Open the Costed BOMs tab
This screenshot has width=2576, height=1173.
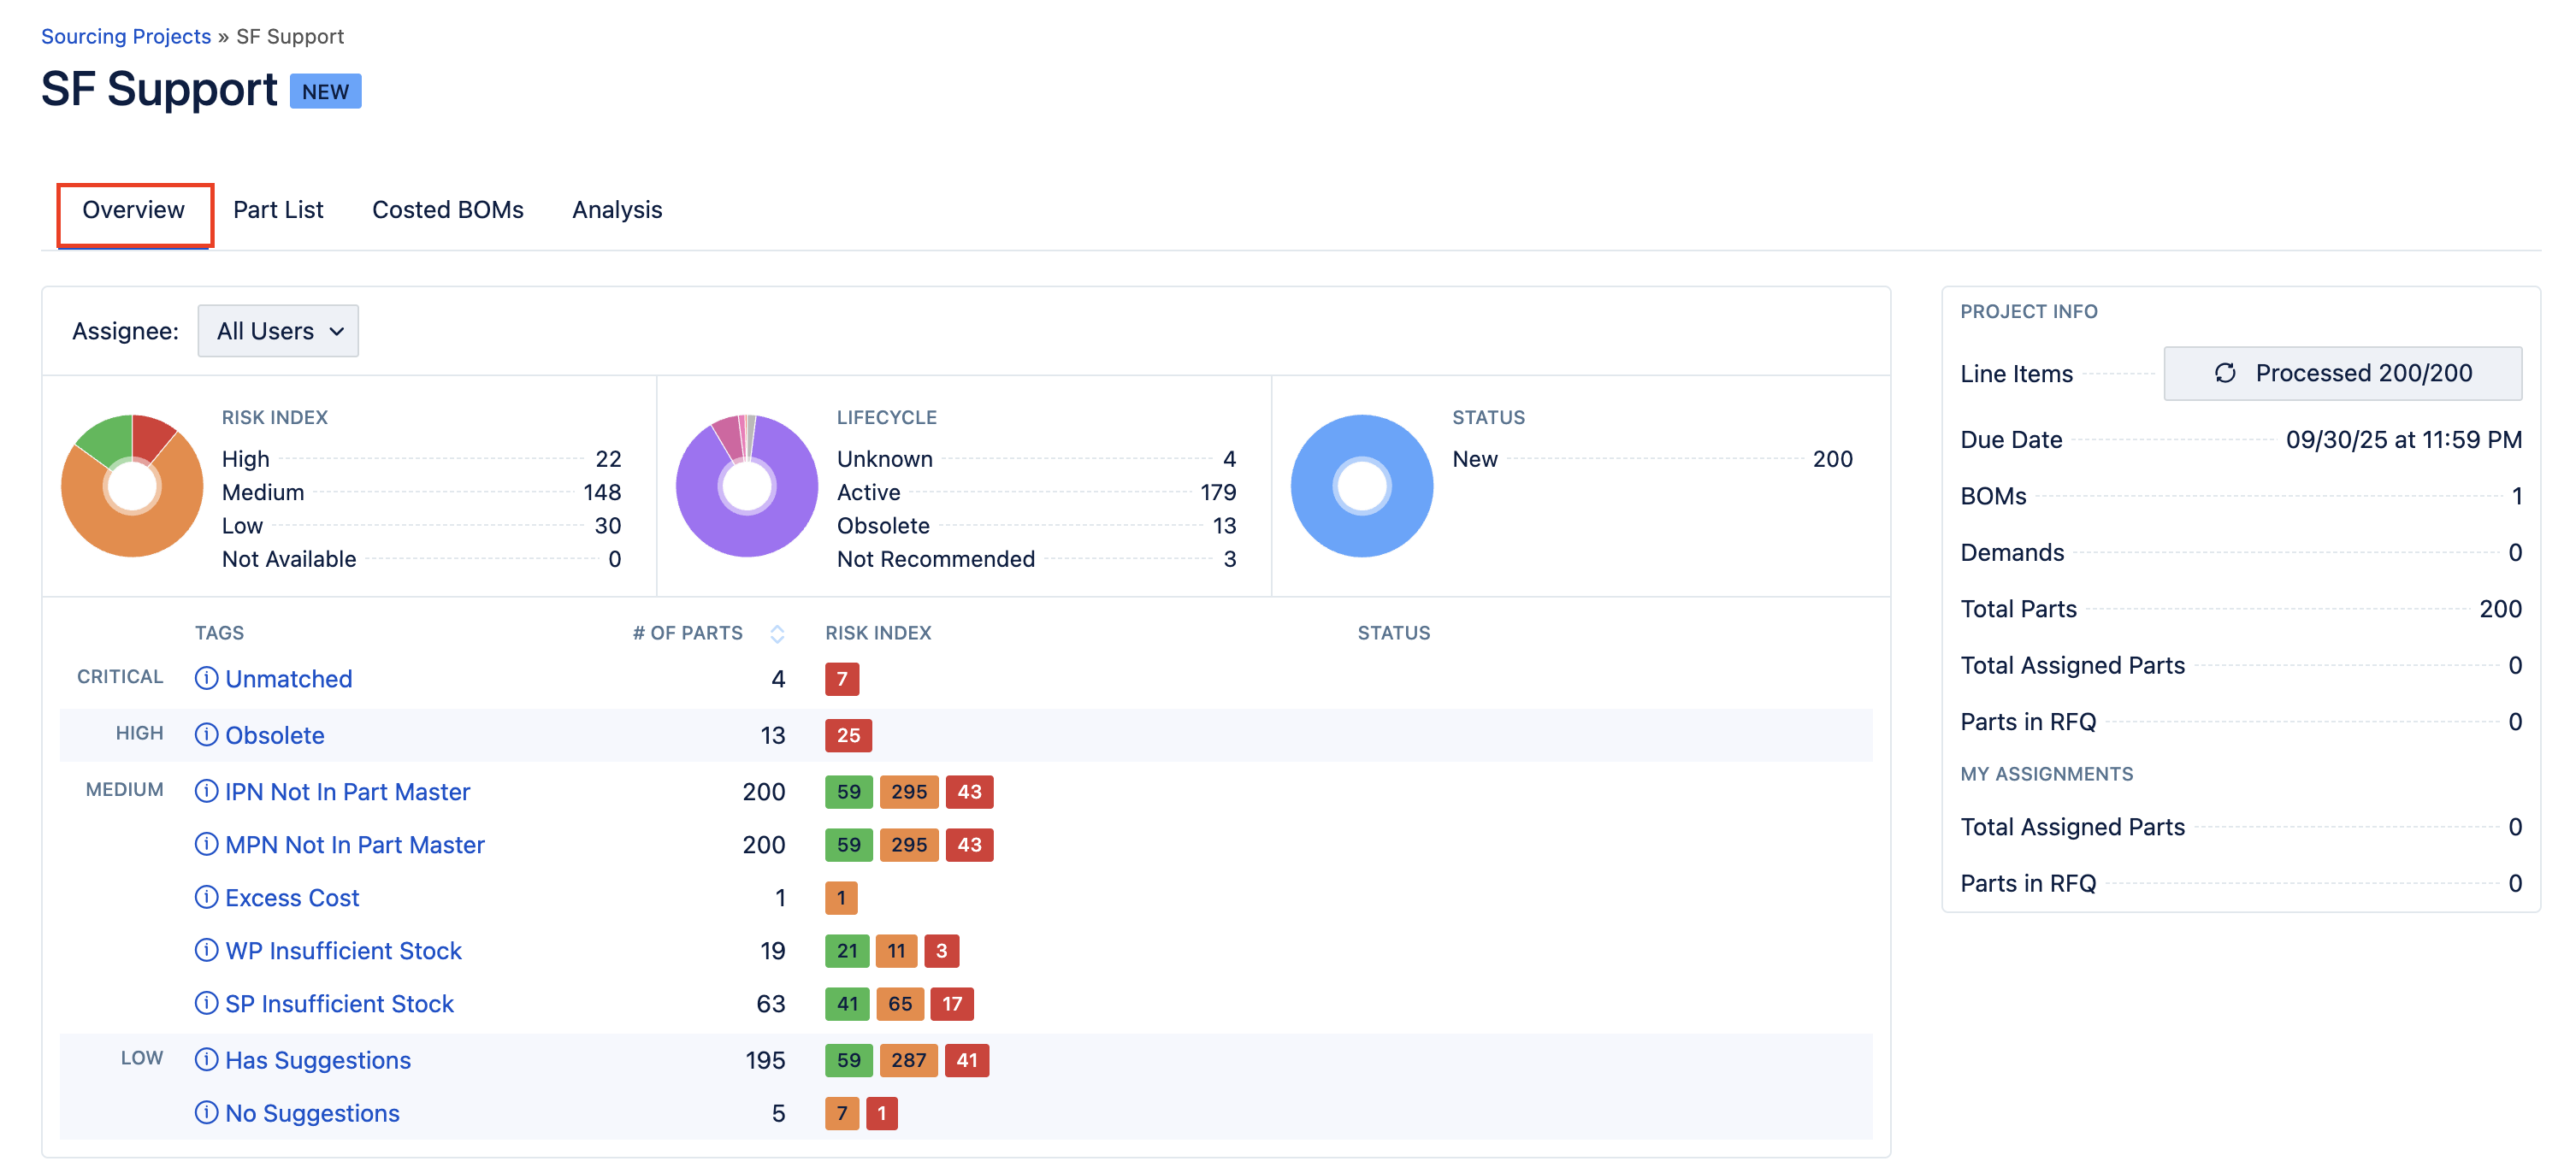447,210
